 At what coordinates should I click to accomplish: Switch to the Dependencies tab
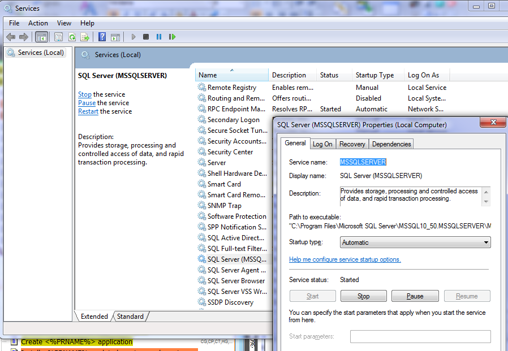[x=391, y=144]
